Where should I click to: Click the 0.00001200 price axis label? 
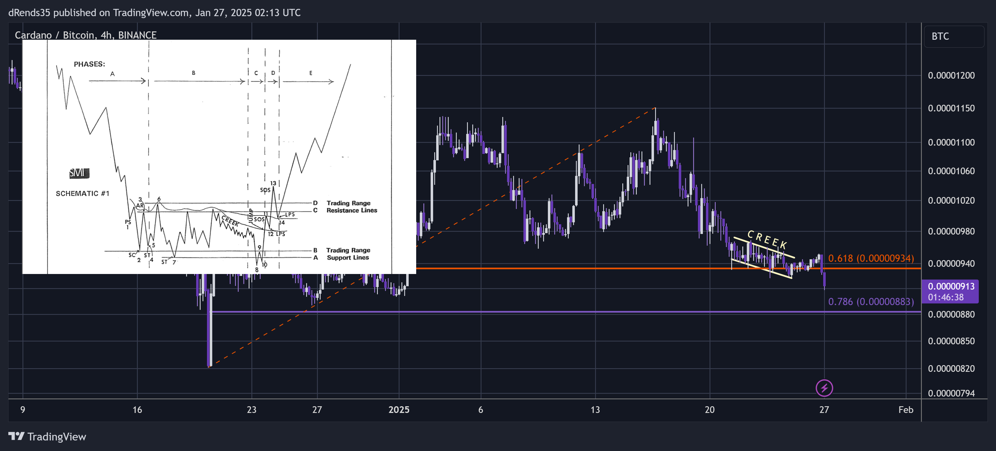coord(951,75)
